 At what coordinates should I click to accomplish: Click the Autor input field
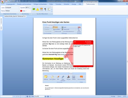pos(12,8)
